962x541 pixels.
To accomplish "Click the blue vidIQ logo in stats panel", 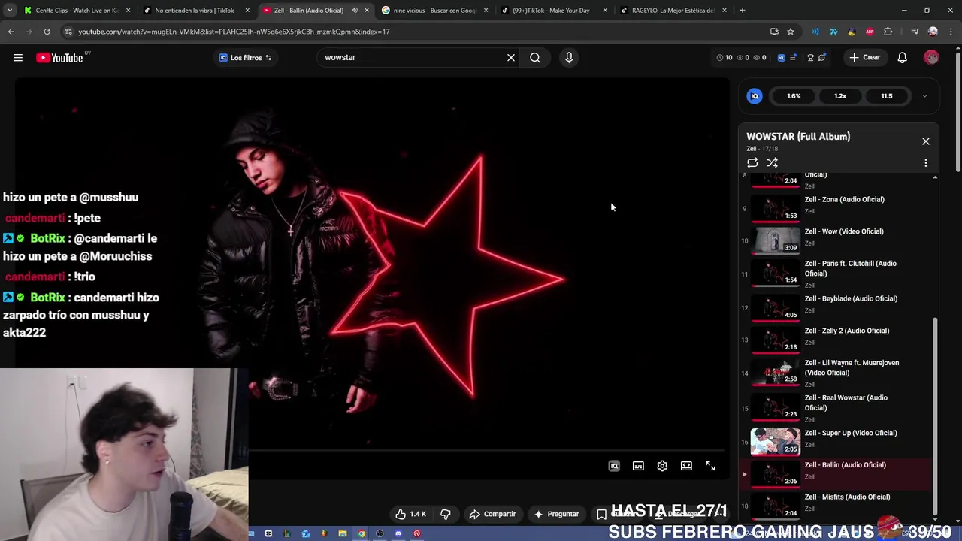I will pos(755,96).
